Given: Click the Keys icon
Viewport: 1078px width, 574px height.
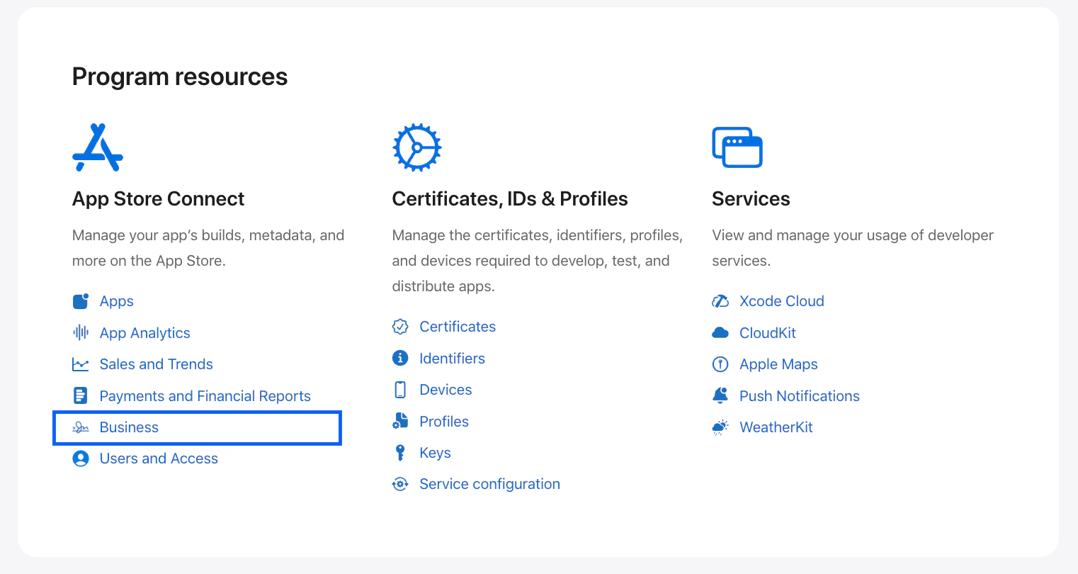Looking at the screenshot, I should point(400,452).
